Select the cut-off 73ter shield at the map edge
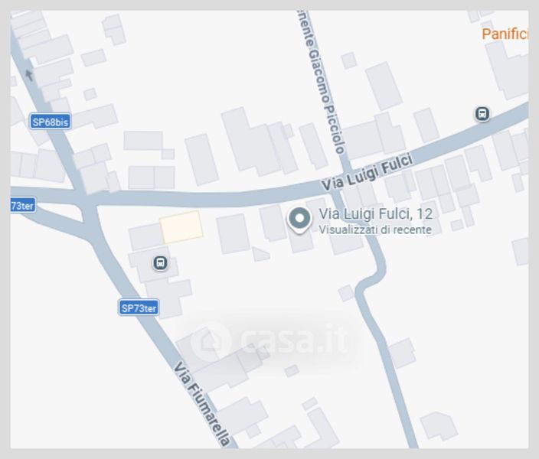Screen dimensions: 539x459 coord(23,206)
